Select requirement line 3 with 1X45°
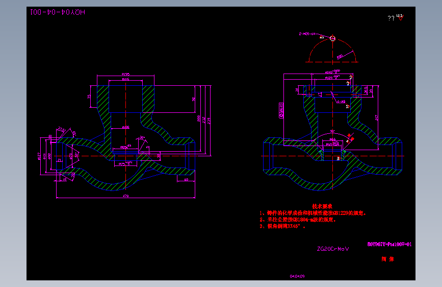Image resolution: width=442 pixels, height=287 pixels. (x=282, y=226)
